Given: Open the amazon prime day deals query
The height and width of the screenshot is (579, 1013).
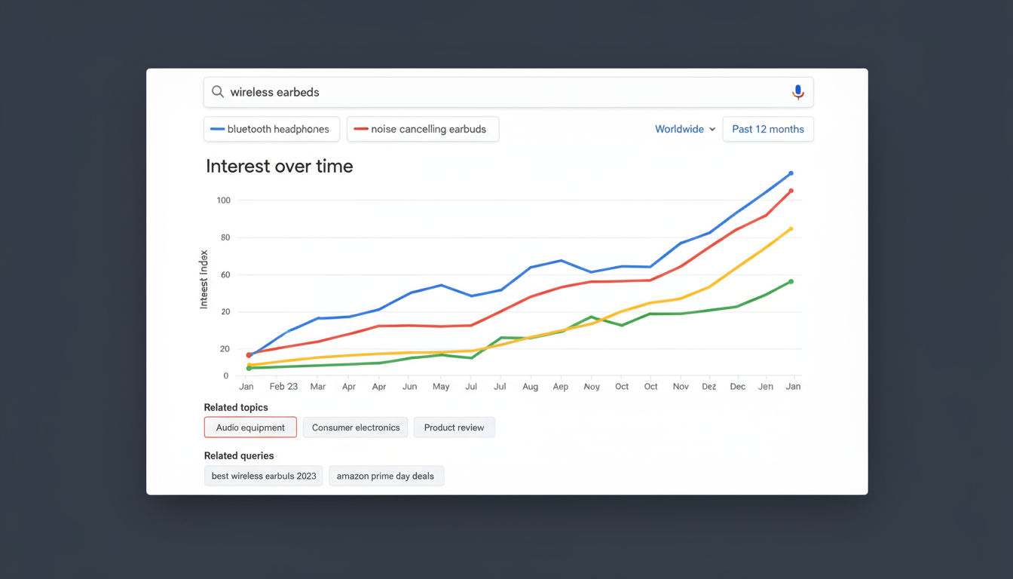Looking at the screenshot, I should 386,476.
